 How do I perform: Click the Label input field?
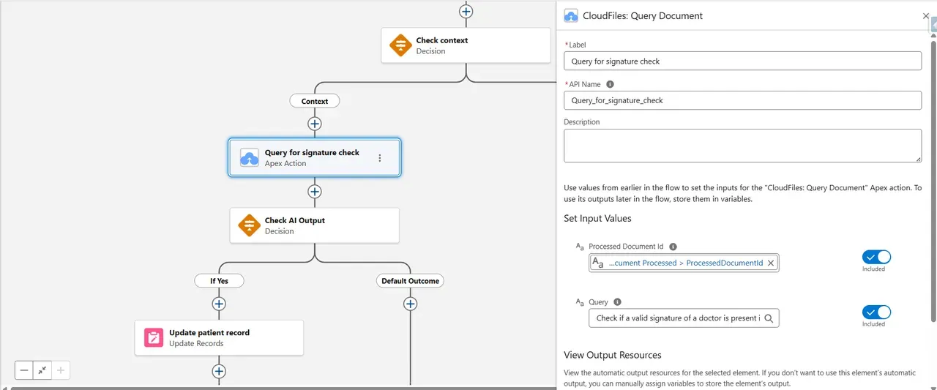click(742, 61)
